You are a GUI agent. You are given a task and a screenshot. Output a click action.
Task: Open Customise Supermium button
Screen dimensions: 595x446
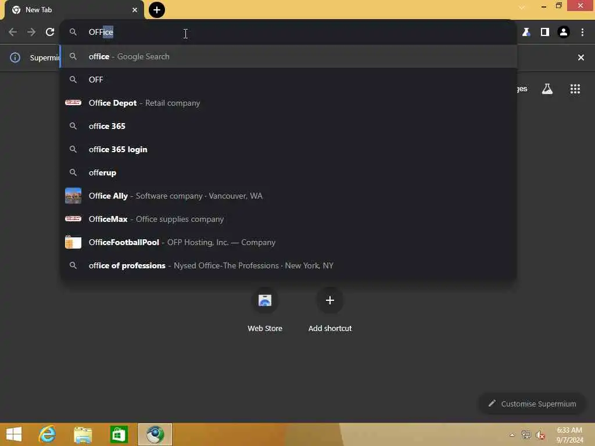tap(532, 404)
